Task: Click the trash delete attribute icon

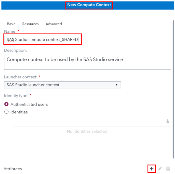Action: tap(168, 169)
